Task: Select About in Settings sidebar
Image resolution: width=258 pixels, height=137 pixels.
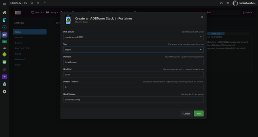Action: [18, 64]
